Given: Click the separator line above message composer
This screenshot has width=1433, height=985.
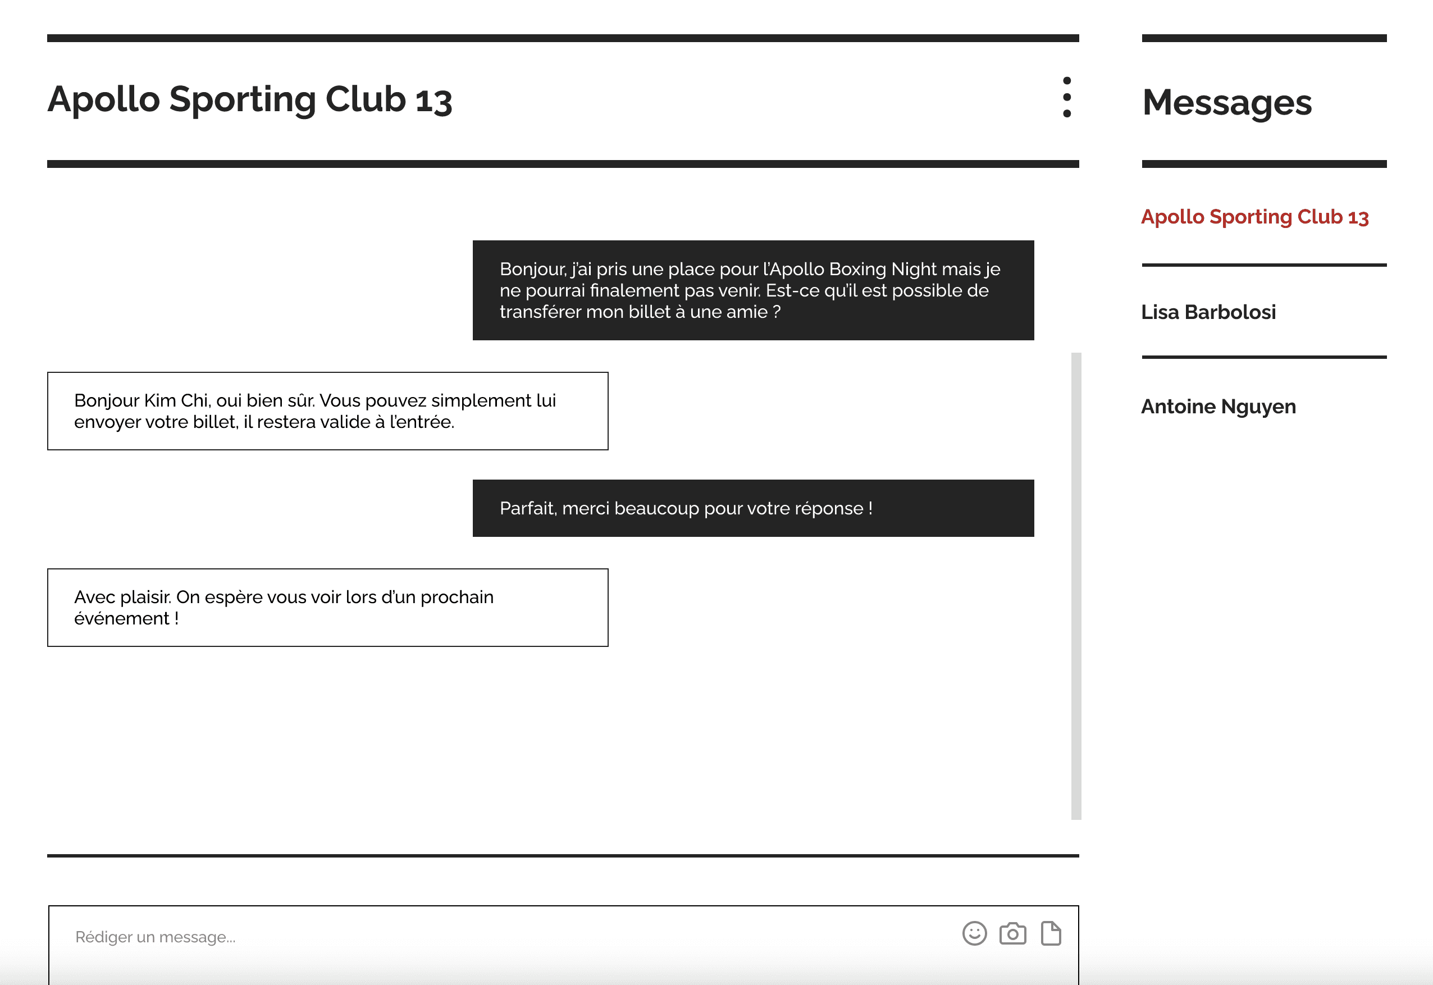Looking at the screenshot, I should click(x=562, y=855).
